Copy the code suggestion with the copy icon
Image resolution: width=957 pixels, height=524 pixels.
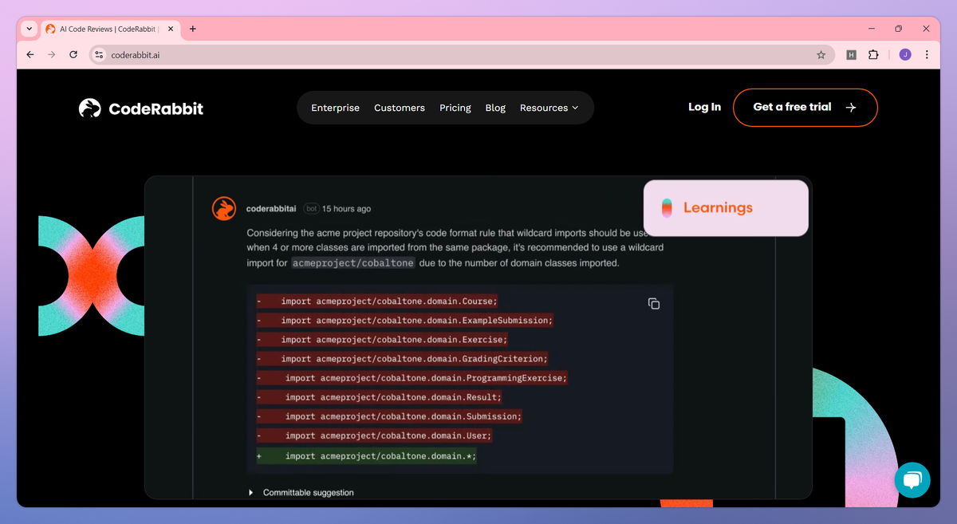[654, 303]
